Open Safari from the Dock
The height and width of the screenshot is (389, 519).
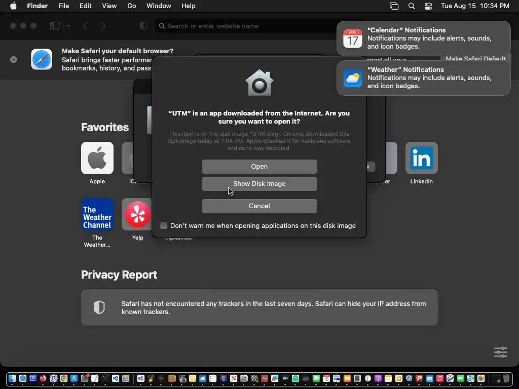coord(22,378)
